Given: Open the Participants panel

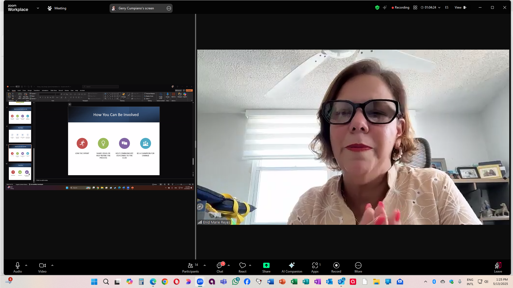Looking at the screenshot, I should pos(191,266).
